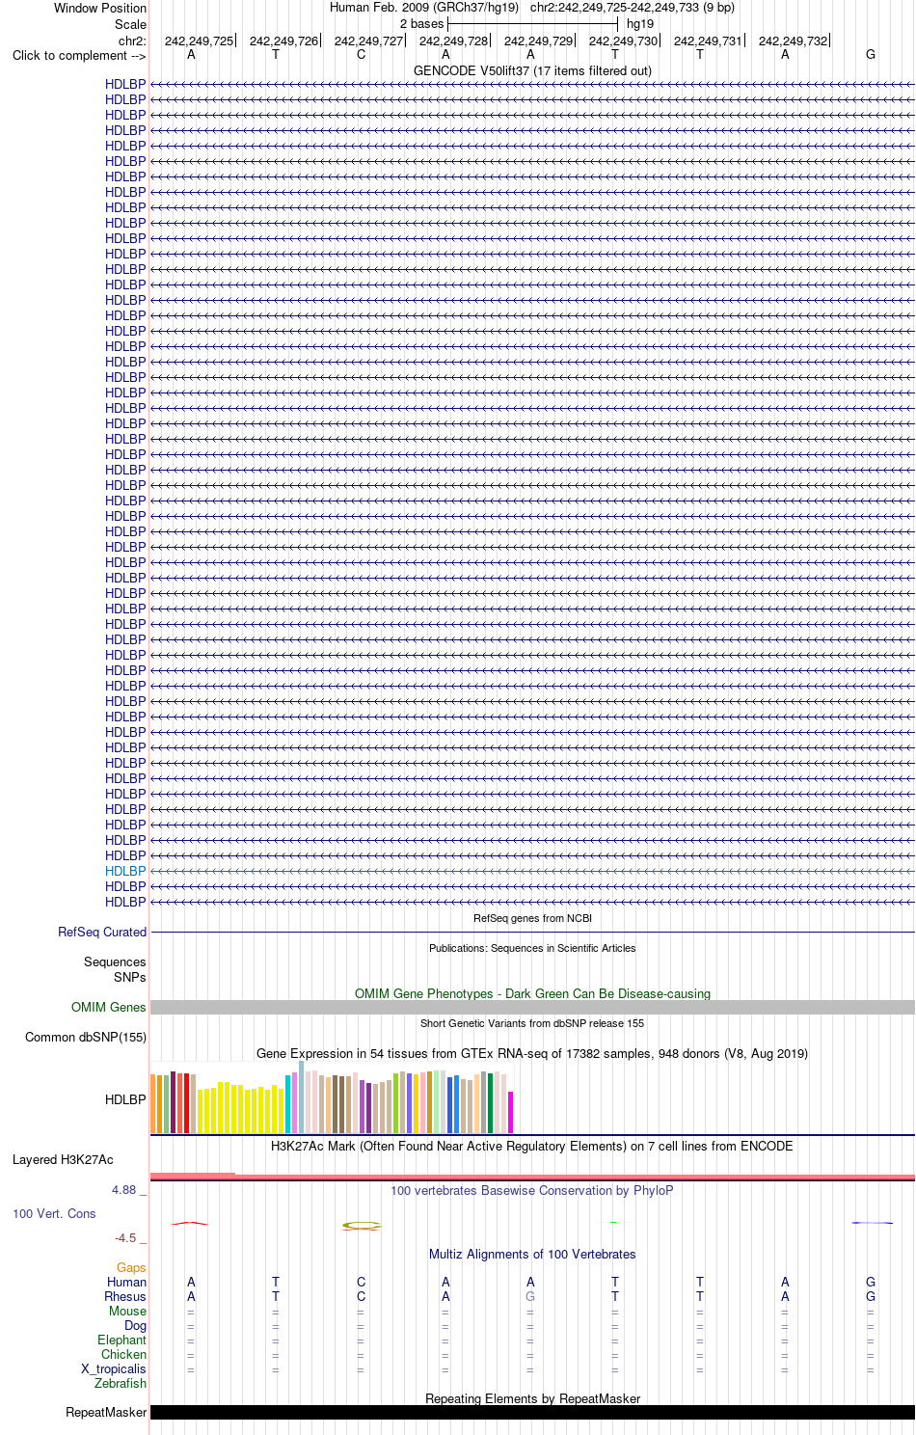The image size is (916, 1435).
Task: Click the gray OMIM Genes bar
Action: coord(532,1007)
